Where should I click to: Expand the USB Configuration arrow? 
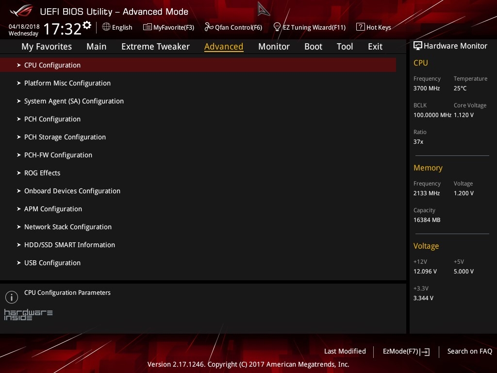19,263
